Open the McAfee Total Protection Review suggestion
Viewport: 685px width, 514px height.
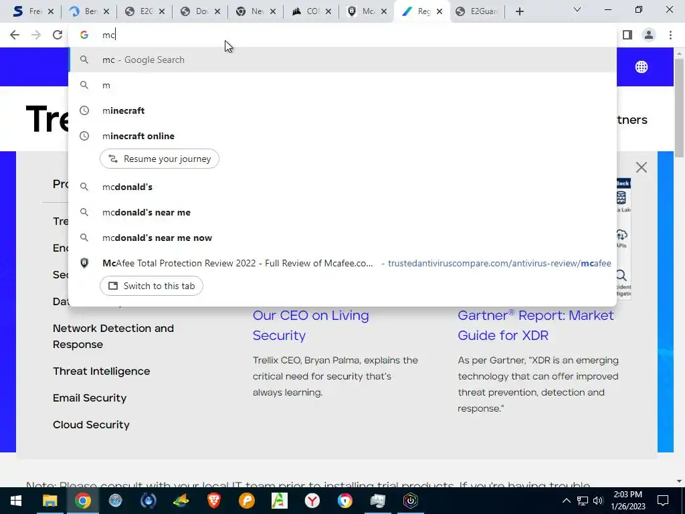(x=342, y=263)
